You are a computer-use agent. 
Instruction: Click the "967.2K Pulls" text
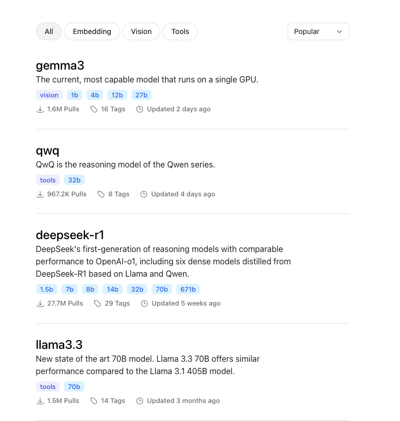click(x=67, y=194)
